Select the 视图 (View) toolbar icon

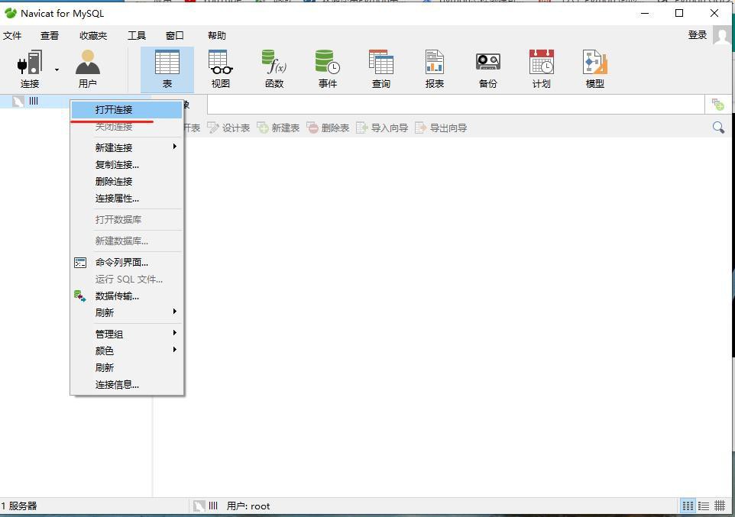221,69
